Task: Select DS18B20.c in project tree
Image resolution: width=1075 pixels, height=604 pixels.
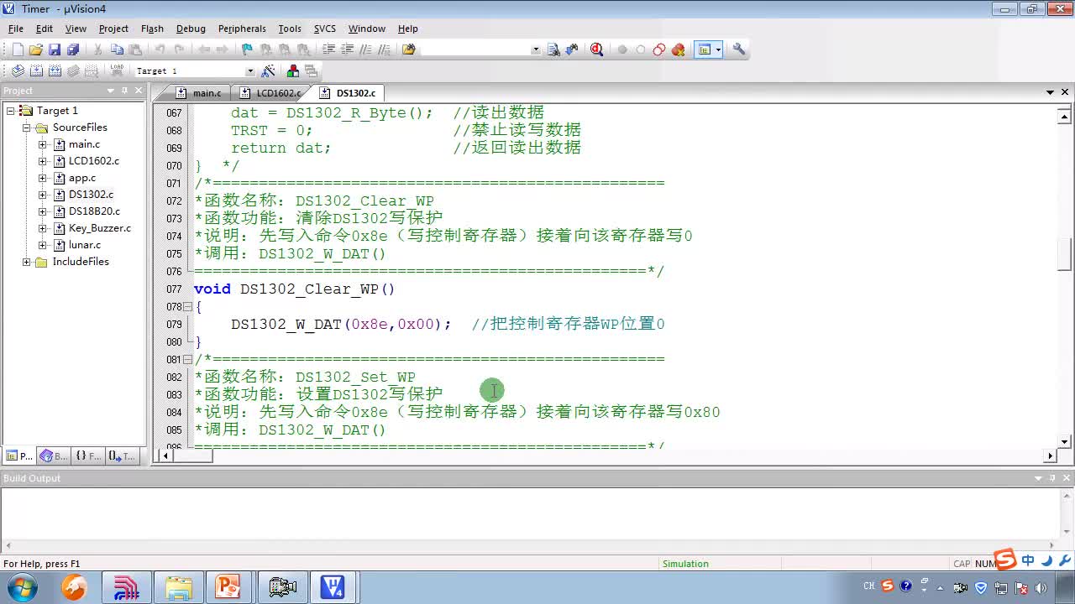Action: pyautogui.click(x=94, y=211)
